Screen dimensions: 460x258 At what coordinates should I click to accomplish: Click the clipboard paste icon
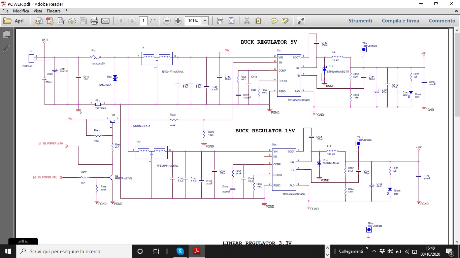pos(258,21)
